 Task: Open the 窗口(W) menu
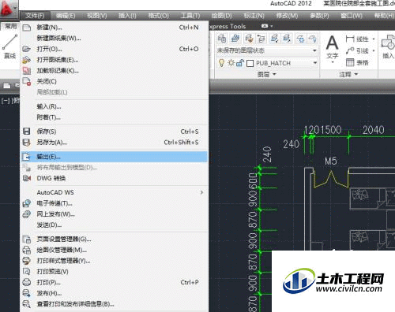point(352,16)
